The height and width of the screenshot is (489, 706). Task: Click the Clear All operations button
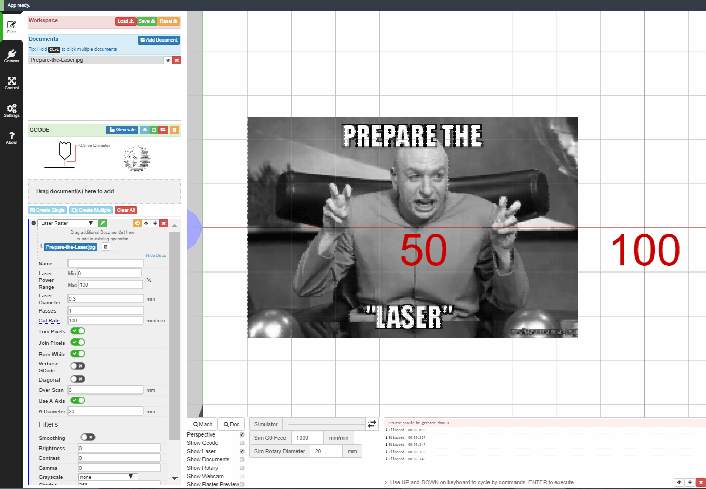click(126, 210)
